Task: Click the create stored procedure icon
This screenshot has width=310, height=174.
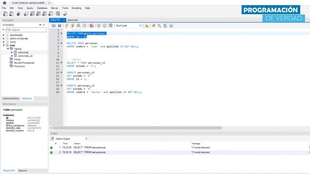Action: [x=45, y=14]
